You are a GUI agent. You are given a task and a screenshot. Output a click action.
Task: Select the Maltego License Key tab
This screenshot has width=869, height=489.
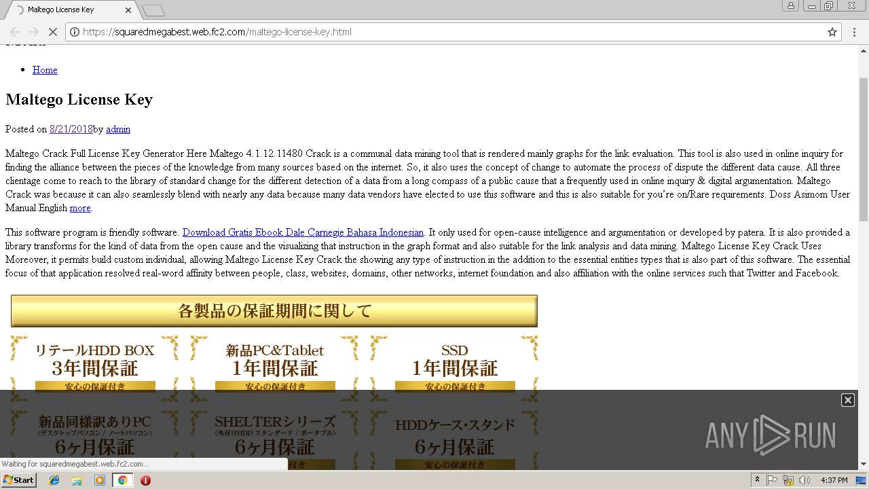(71, 10)
